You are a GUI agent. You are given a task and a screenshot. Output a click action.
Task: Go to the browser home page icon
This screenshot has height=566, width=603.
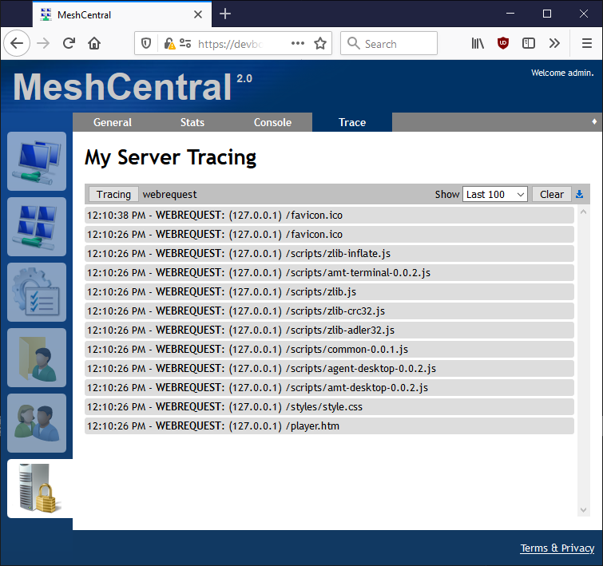(94, 43)
